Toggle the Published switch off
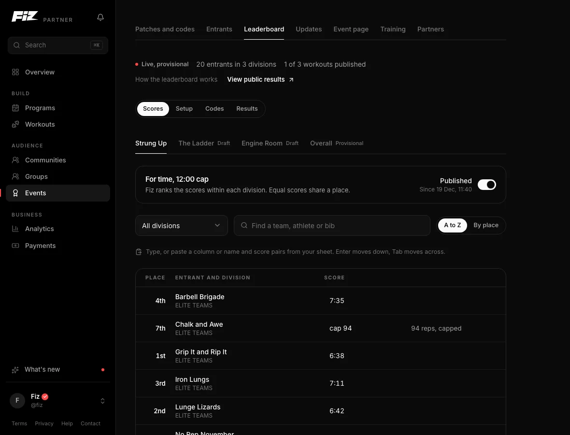 487,185
